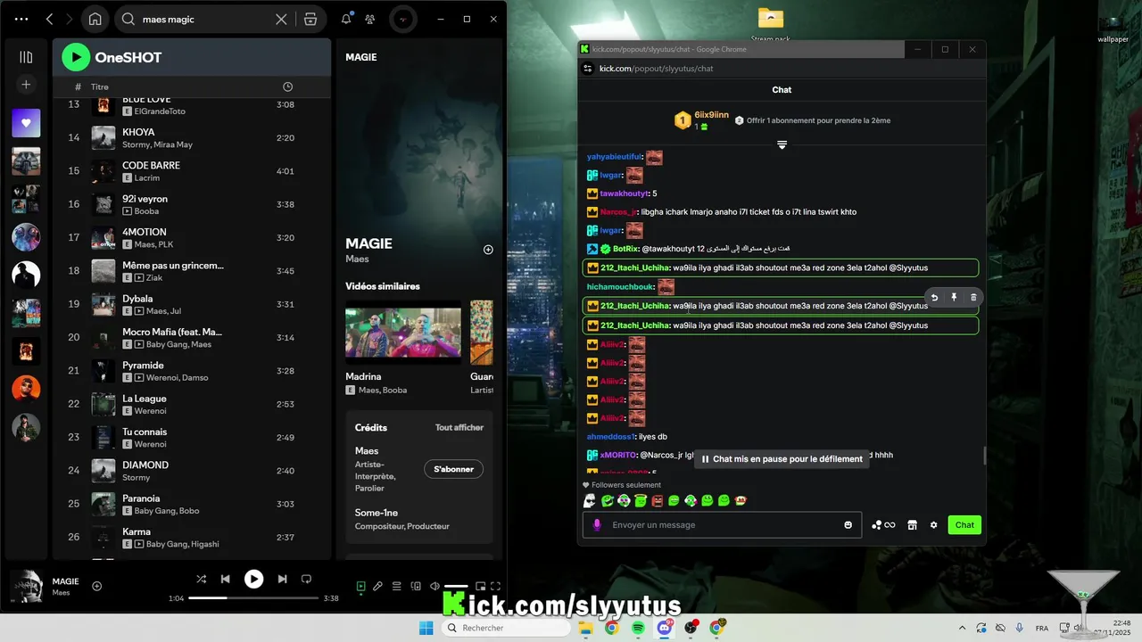This screenshot has width=1142, height=642.
Task: Pin the hovered chat message
Action: [954, 298]
